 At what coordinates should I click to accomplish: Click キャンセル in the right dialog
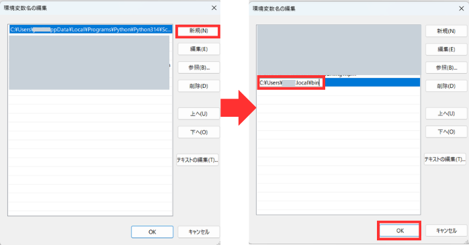[x=446, y=231]
